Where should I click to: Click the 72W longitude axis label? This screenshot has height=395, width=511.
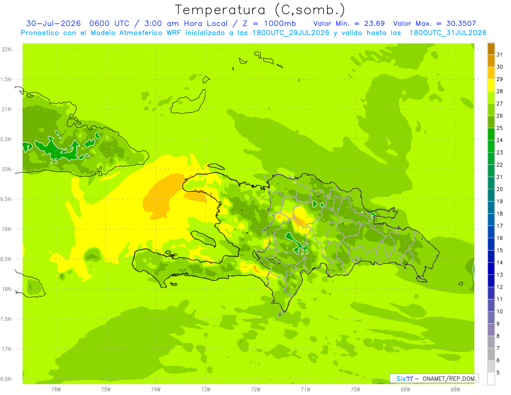[255, 389]
